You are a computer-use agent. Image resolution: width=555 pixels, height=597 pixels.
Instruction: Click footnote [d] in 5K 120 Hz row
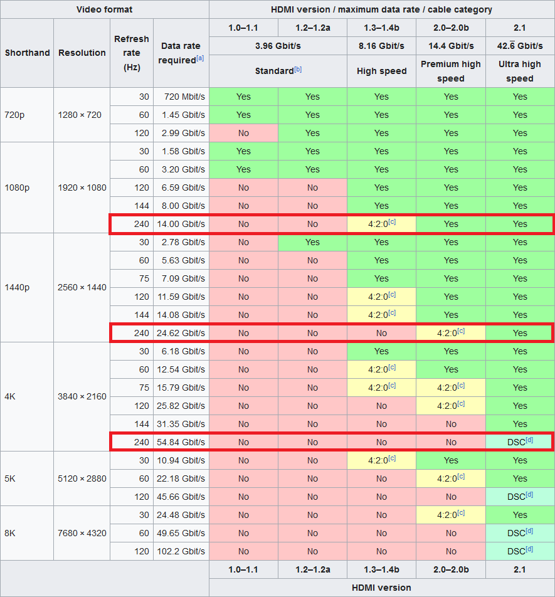529,495
